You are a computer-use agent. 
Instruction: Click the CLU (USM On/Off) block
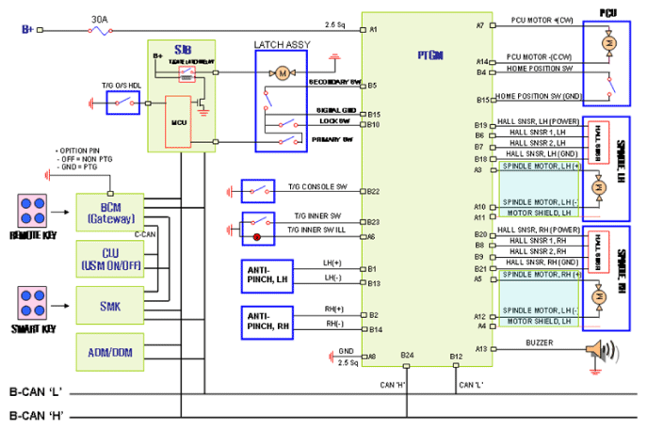pos(112,258)
